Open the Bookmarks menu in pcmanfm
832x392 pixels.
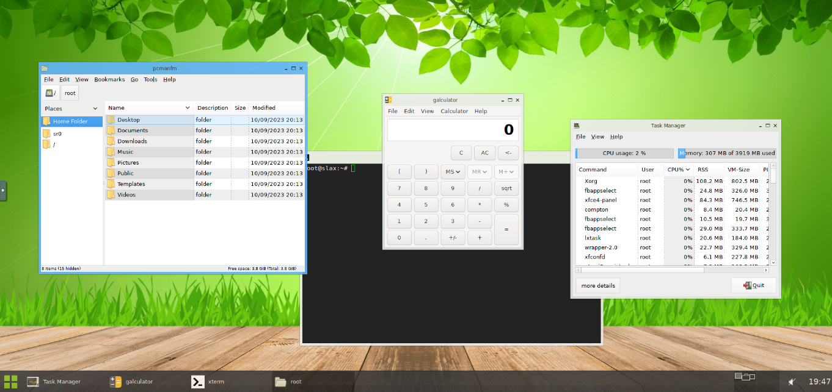point(109,79)
